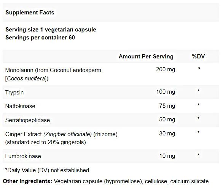
Task: Click the 75 mg Nattokinase amount
Action: pos(167,106)
